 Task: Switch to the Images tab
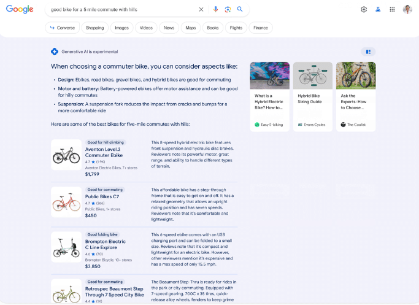(x=122, y=28)
